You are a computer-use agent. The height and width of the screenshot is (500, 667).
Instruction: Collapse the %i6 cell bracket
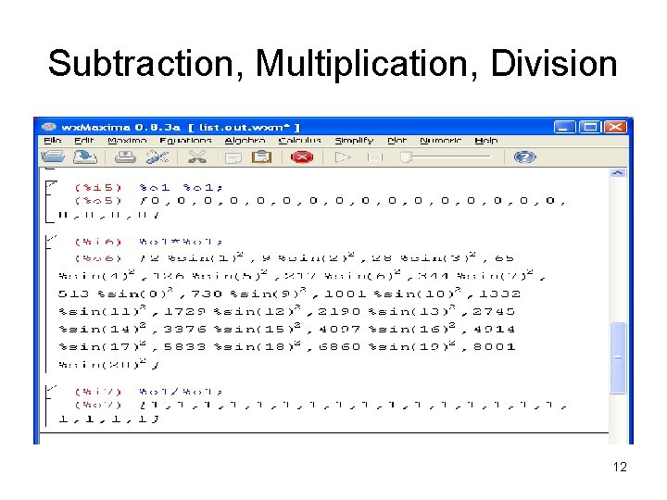click(x=50, y=241)
